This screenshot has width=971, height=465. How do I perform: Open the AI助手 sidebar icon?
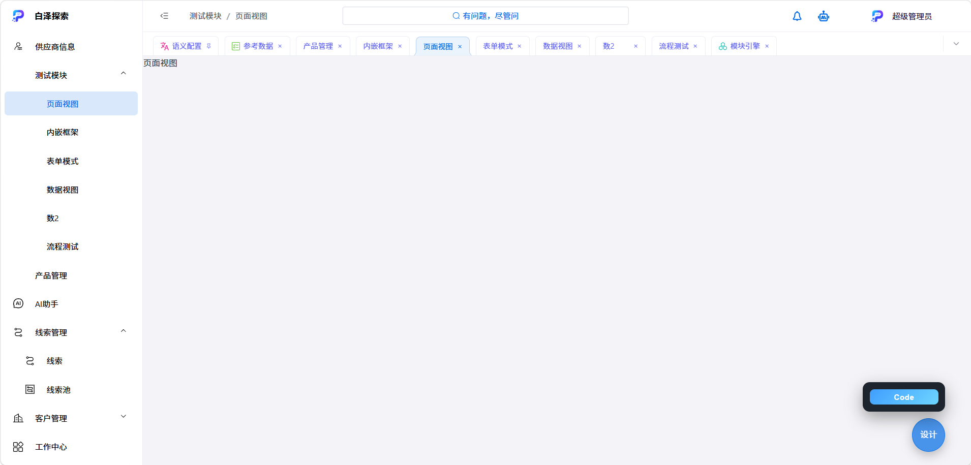(x=18, y=304)
